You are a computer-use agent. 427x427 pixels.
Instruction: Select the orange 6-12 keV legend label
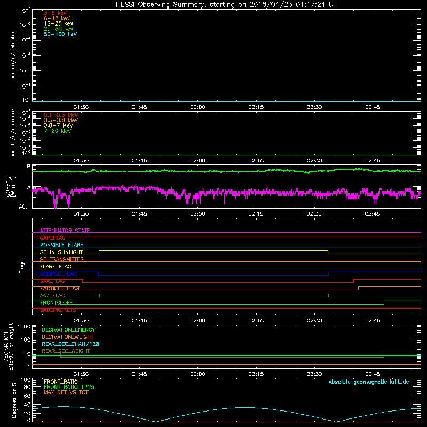click(57, 18)
